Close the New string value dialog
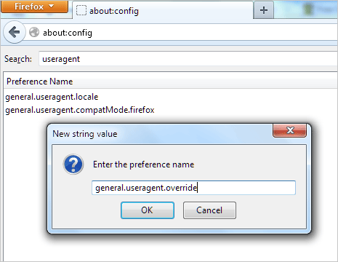 pyautogui.click(x=290, y=130)
